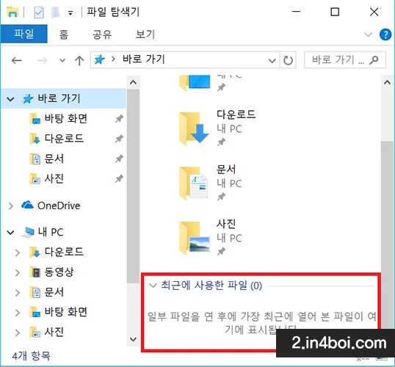The height and width of the screenshot is (367, 395).
Task: Click the 4개 항목 status bar text
Action: coord(32,356)
